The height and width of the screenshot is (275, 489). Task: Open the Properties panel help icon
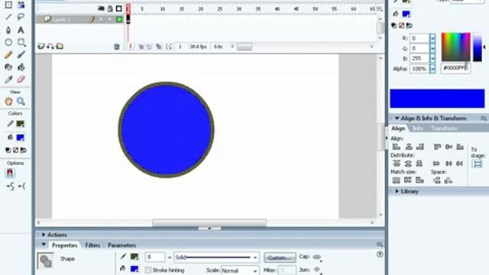(x=380, y=254)
